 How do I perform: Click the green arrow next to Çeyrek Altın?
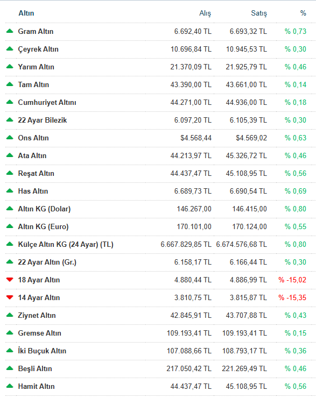tap(10, 49)
